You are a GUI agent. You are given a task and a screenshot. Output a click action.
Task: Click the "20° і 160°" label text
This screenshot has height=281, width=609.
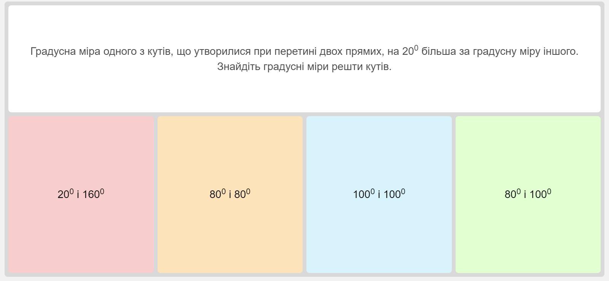[81, 194]
